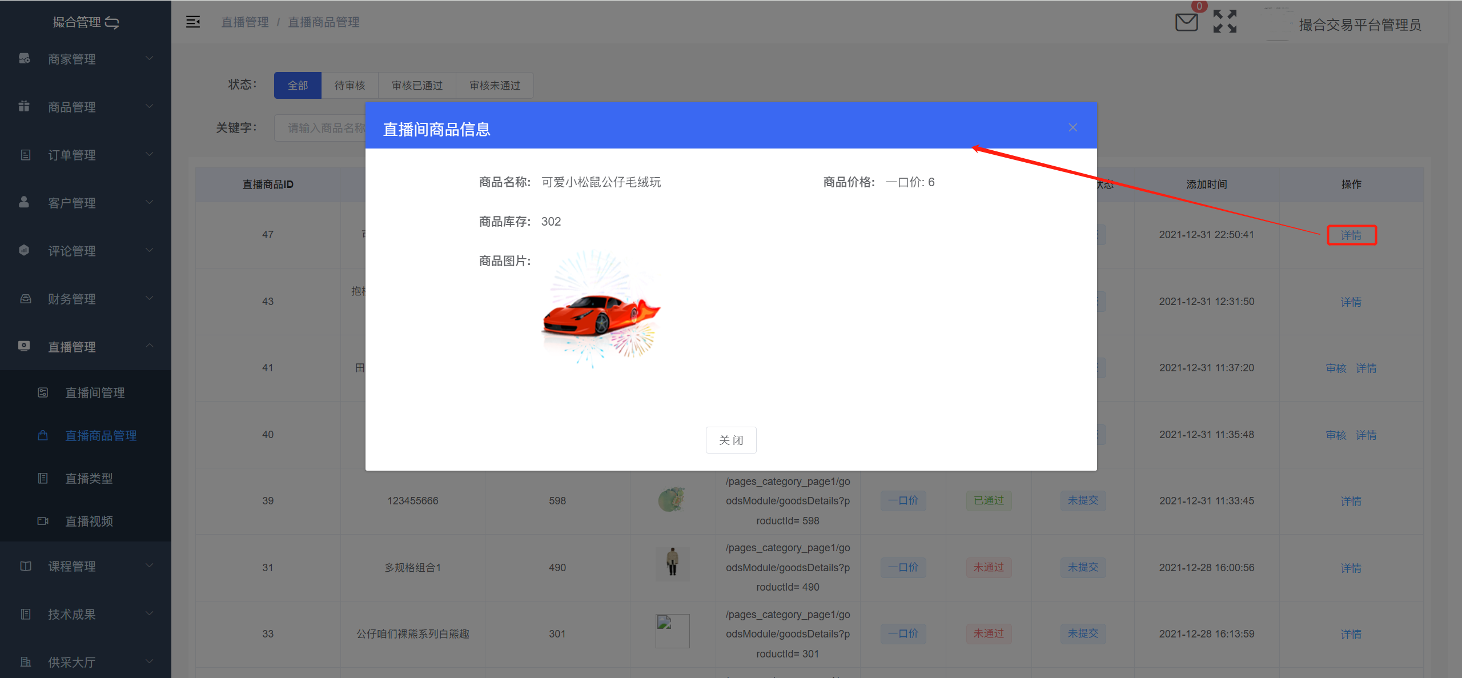
Task: Click the 课程管理 book icon
Action: tap(25, 566)
